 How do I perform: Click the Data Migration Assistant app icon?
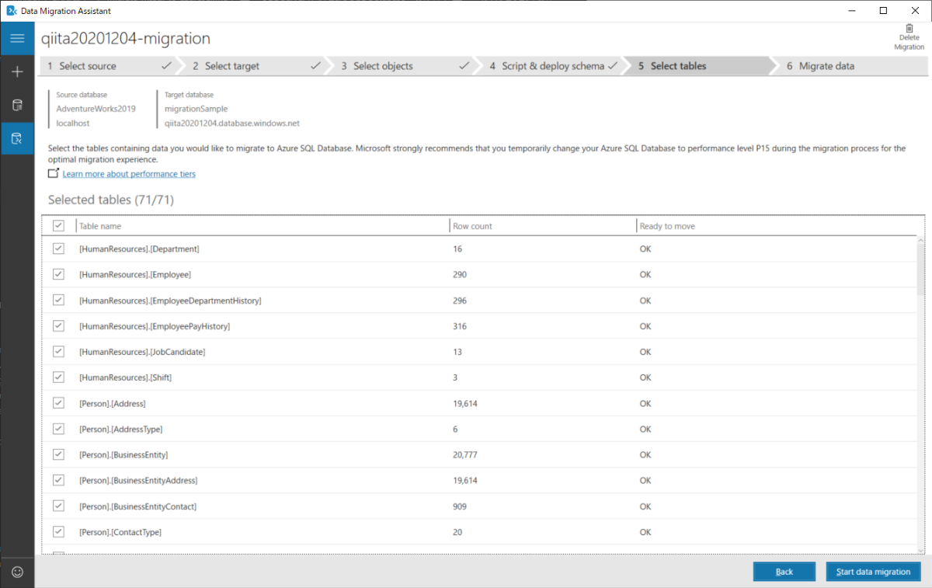tap(11, 11)
